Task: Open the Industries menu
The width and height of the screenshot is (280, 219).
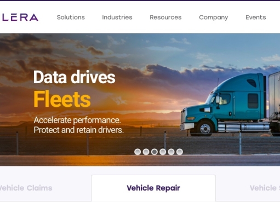Action: pyautogui.click(x=117, y=18)
